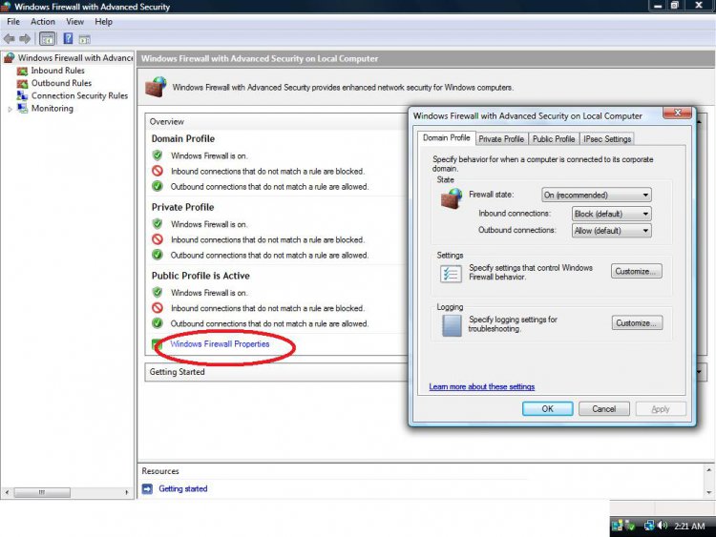The image size is (716, 537).
Task: Click the Cancel button in dialog
Action: (x=603, y=409)
